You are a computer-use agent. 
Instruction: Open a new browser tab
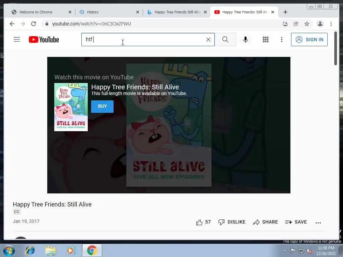tap(285, 12)
